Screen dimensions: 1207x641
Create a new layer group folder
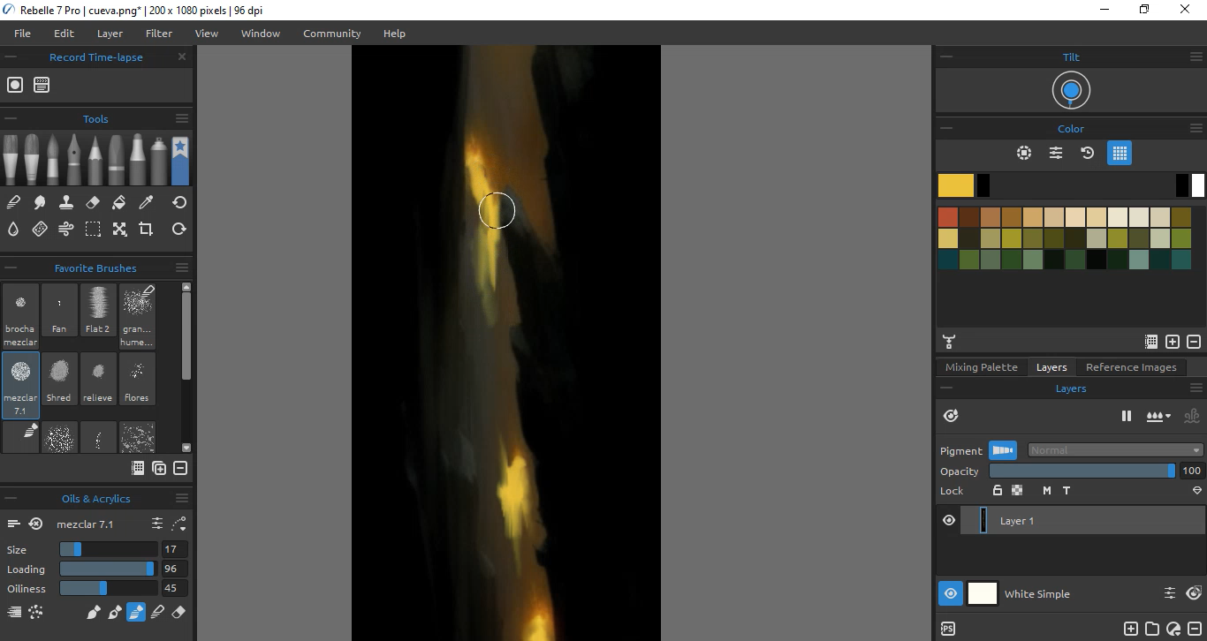click(x=1152, y=629)
